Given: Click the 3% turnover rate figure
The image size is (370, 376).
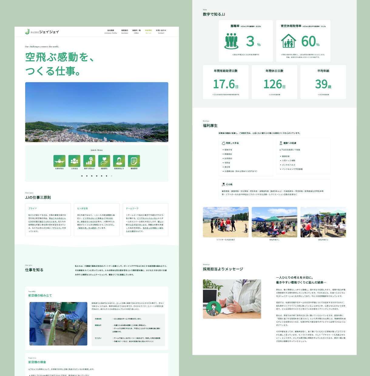Looking at the screenshot, I should click(253, 41).
